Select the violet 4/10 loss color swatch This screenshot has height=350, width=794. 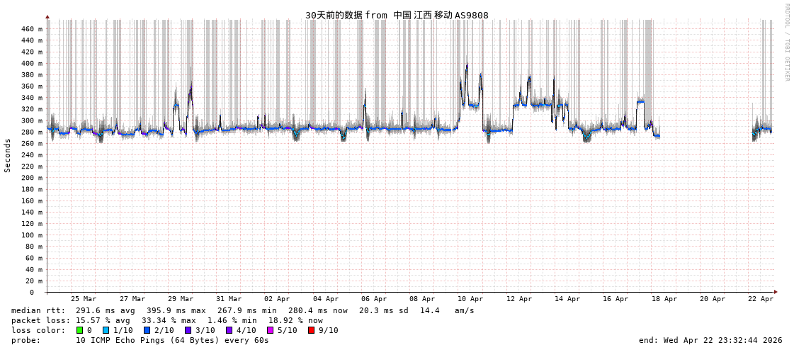coord(229,330)
